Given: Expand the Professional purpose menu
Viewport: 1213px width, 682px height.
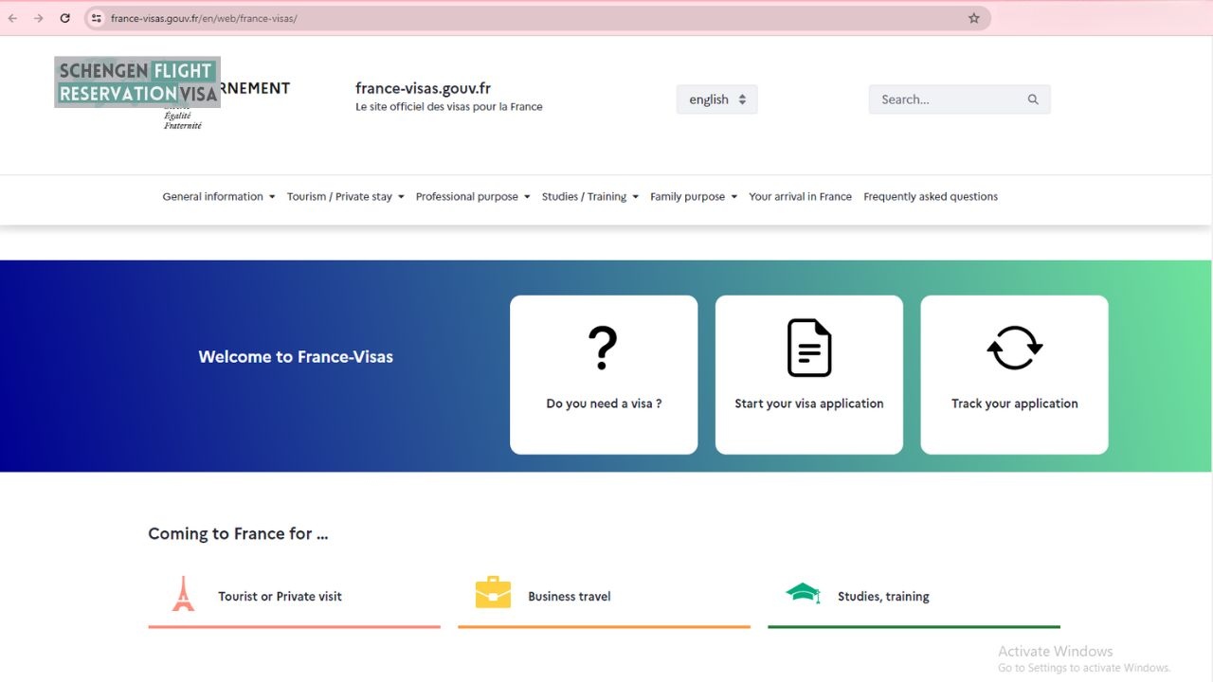Looking at the screenshot, I should click(x=473, y=197).
